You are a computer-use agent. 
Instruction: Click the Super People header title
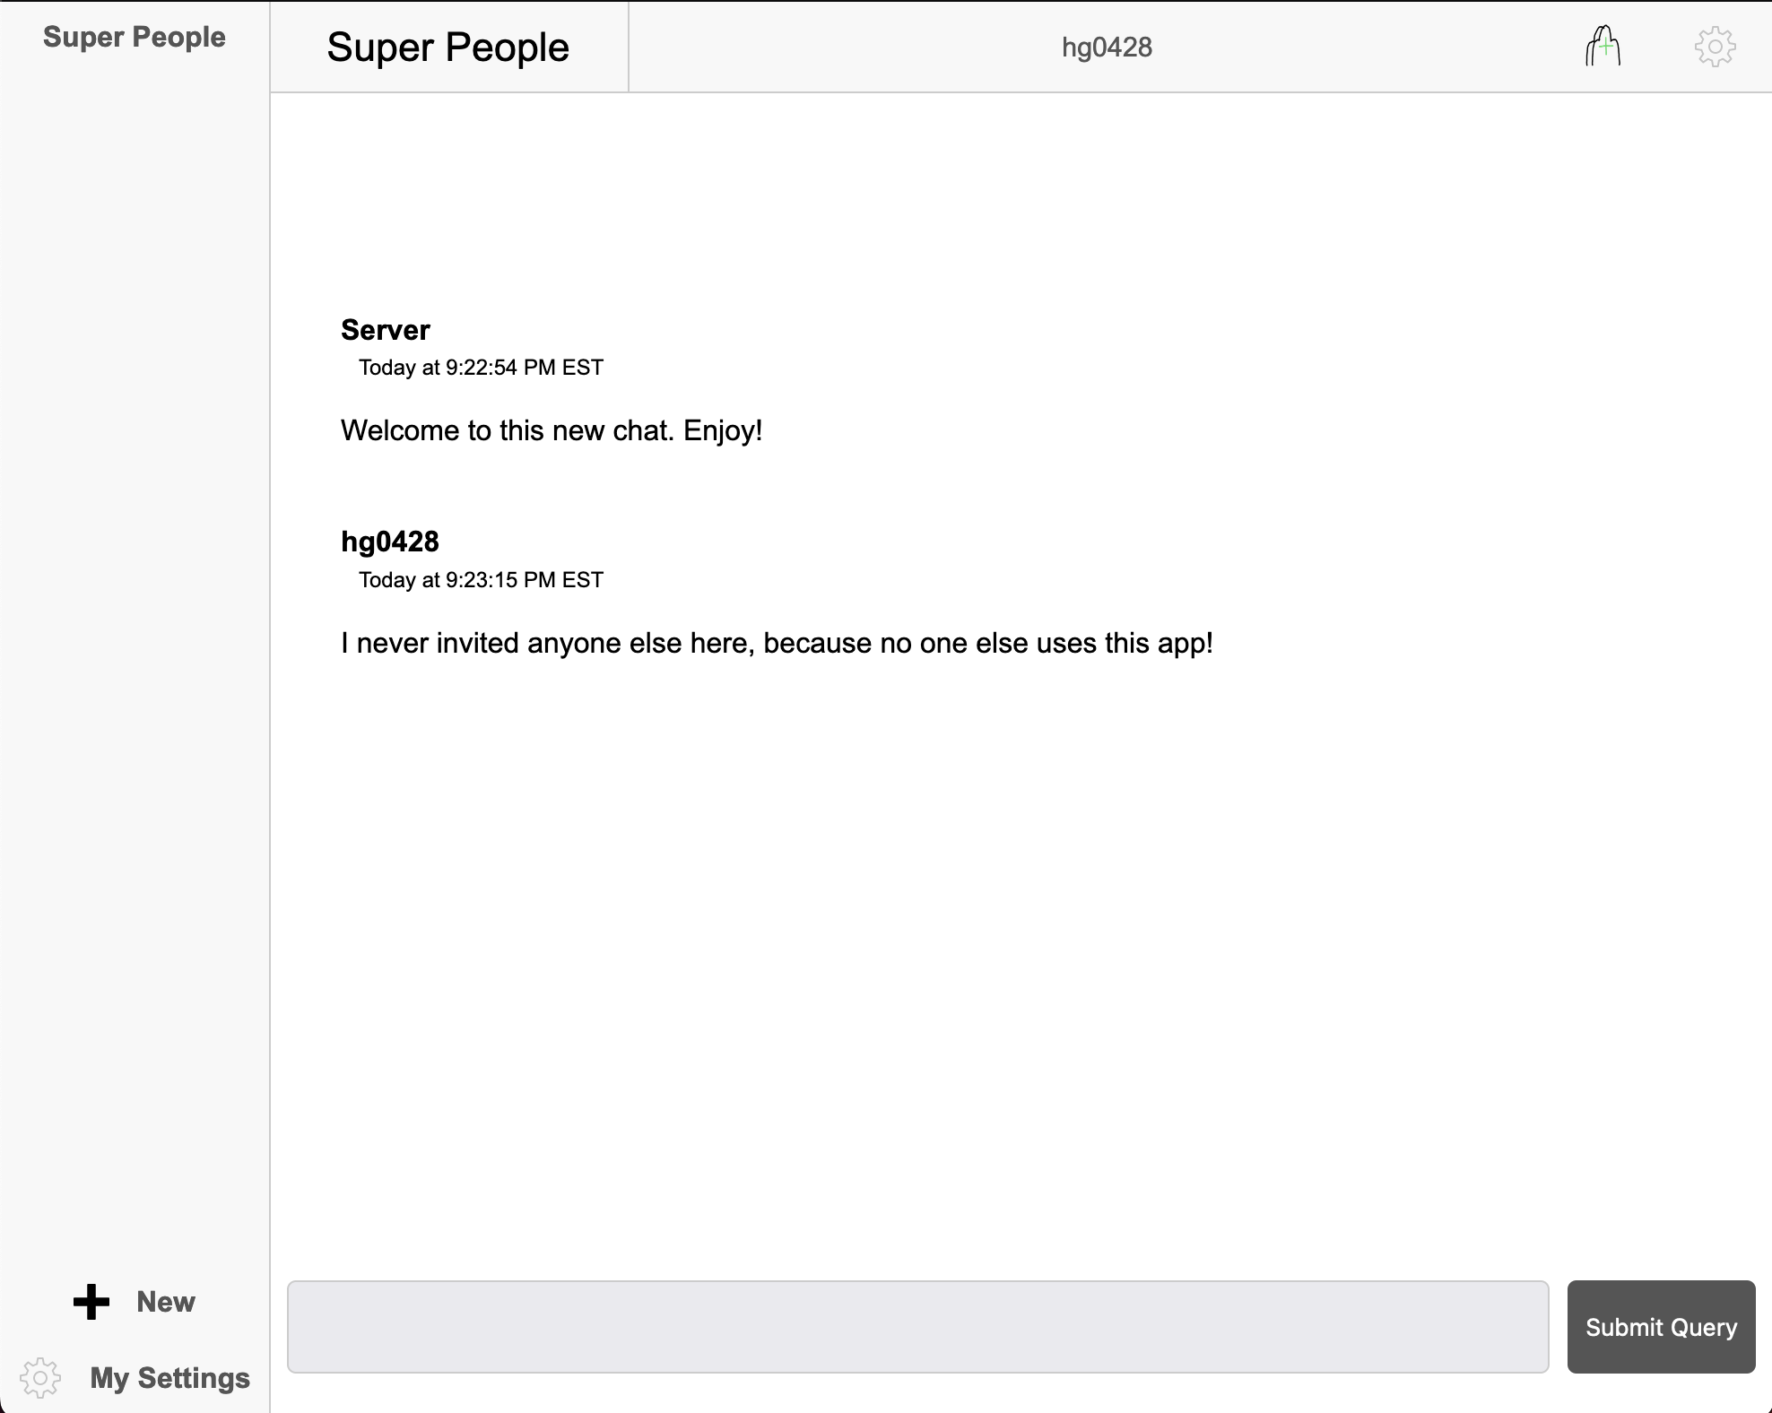(x=447, y=48)
